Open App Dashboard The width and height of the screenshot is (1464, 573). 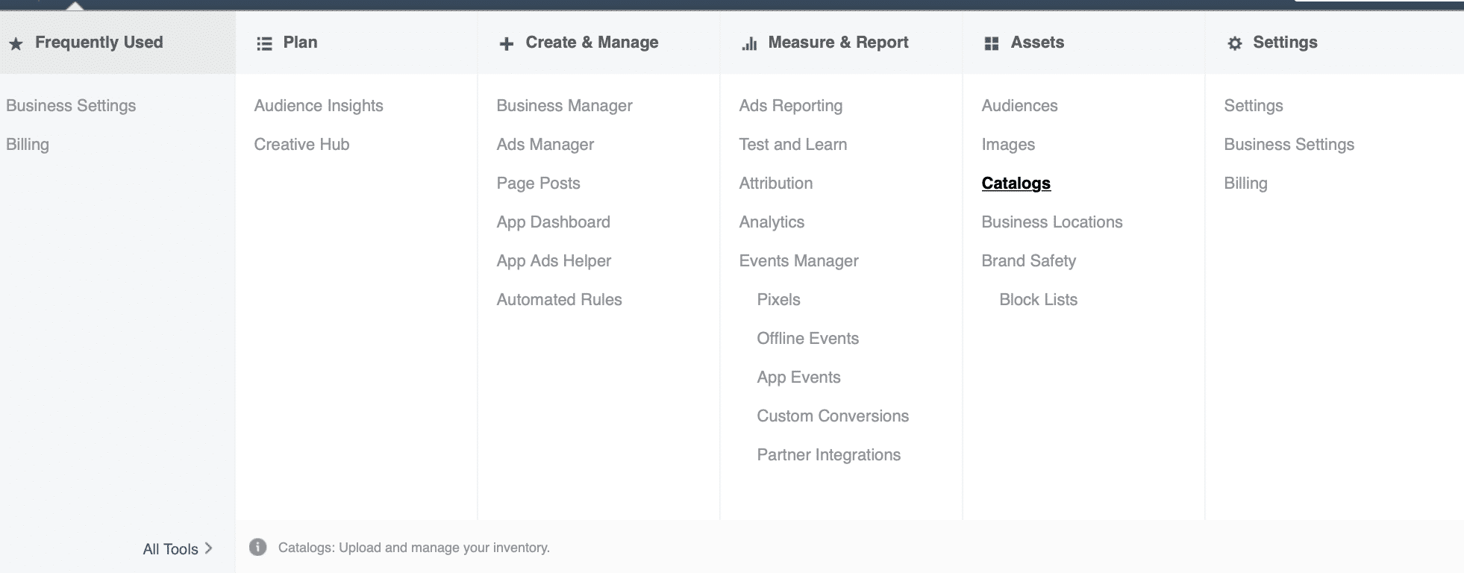point(553,222)
